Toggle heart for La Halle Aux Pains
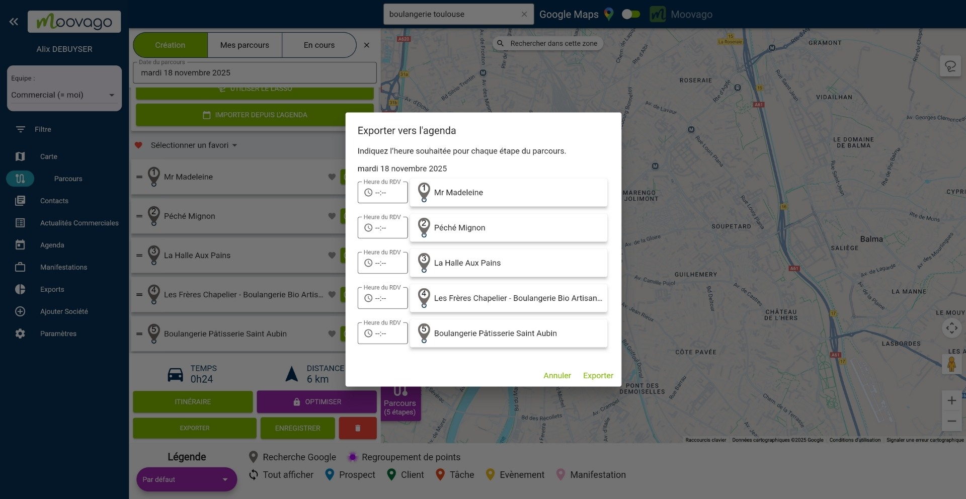The height and width of the screenshot is (499, 966). point(332,256)
